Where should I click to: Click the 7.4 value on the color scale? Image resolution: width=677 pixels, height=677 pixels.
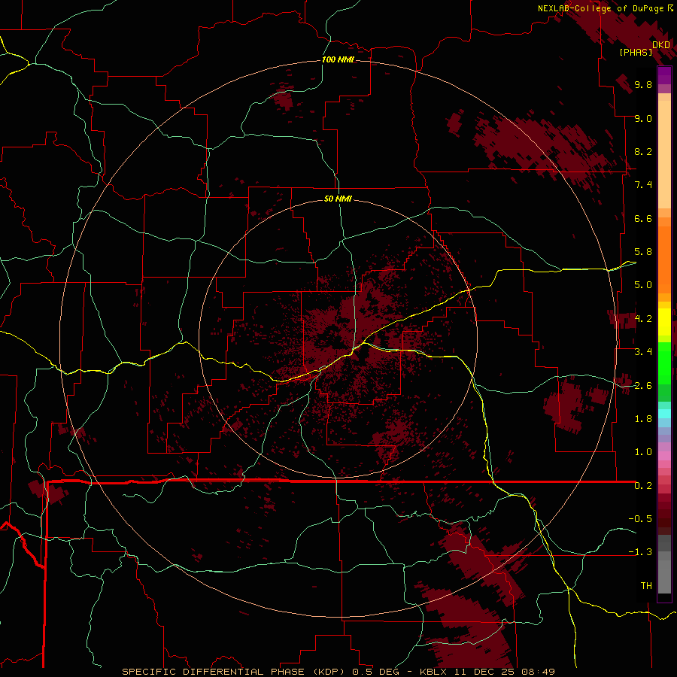tap(643, 185)
